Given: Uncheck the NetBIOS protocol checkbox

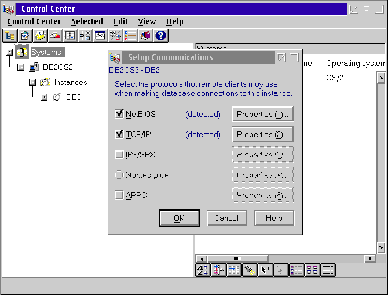Looking at the screenshot, I should [119, 114].
